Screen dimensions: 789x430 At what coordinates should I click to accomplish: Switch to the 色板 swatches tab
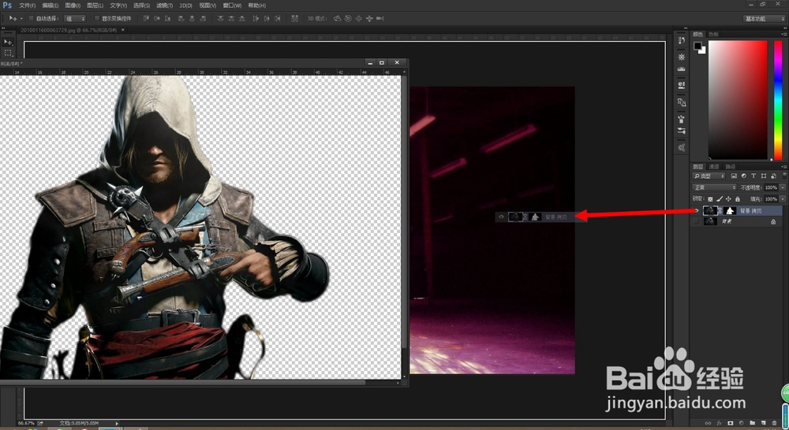point(713,34)
